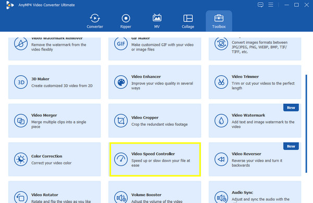Click the New badge on Video Watermark

tap(291, 108)
